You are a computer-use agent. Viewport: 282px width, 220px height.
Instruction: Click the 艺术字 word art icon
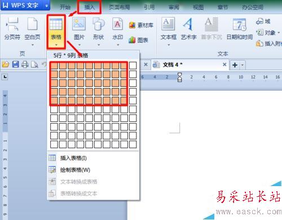188,24
